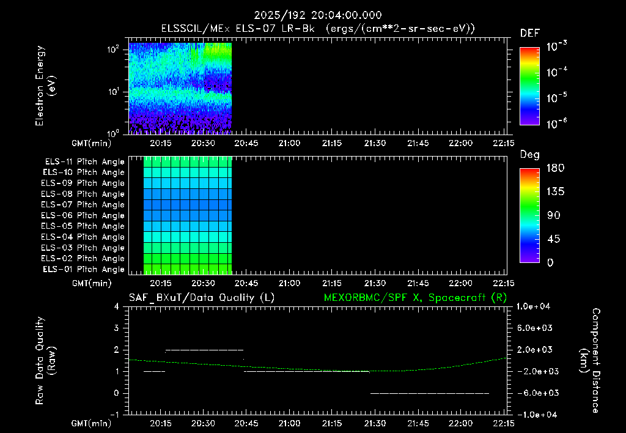Click the DEF legend title

pos(530,34)
